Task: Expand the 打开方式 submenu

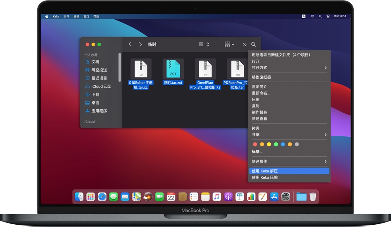Action: click(289, 68)
